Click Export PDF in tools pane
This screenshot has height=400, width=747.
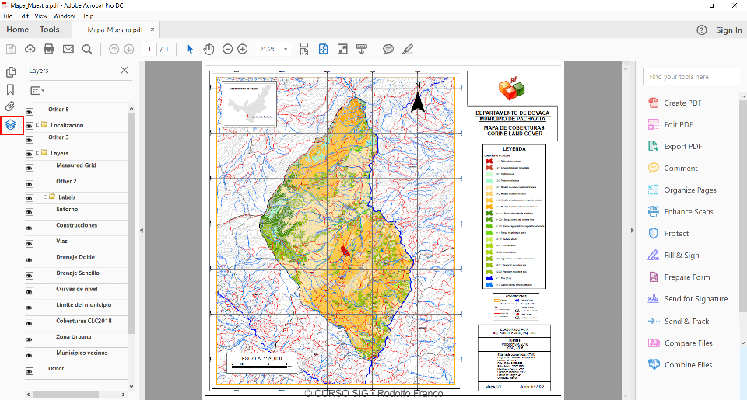682,146
